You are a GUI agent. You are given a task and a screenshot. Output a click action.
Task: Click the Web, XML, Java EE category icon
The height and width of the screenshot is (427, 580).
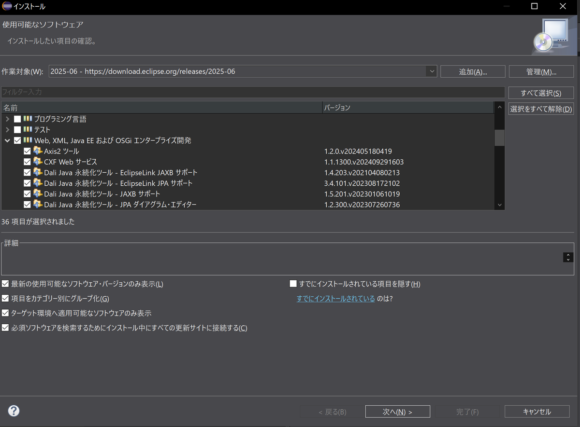coord(28,140)
